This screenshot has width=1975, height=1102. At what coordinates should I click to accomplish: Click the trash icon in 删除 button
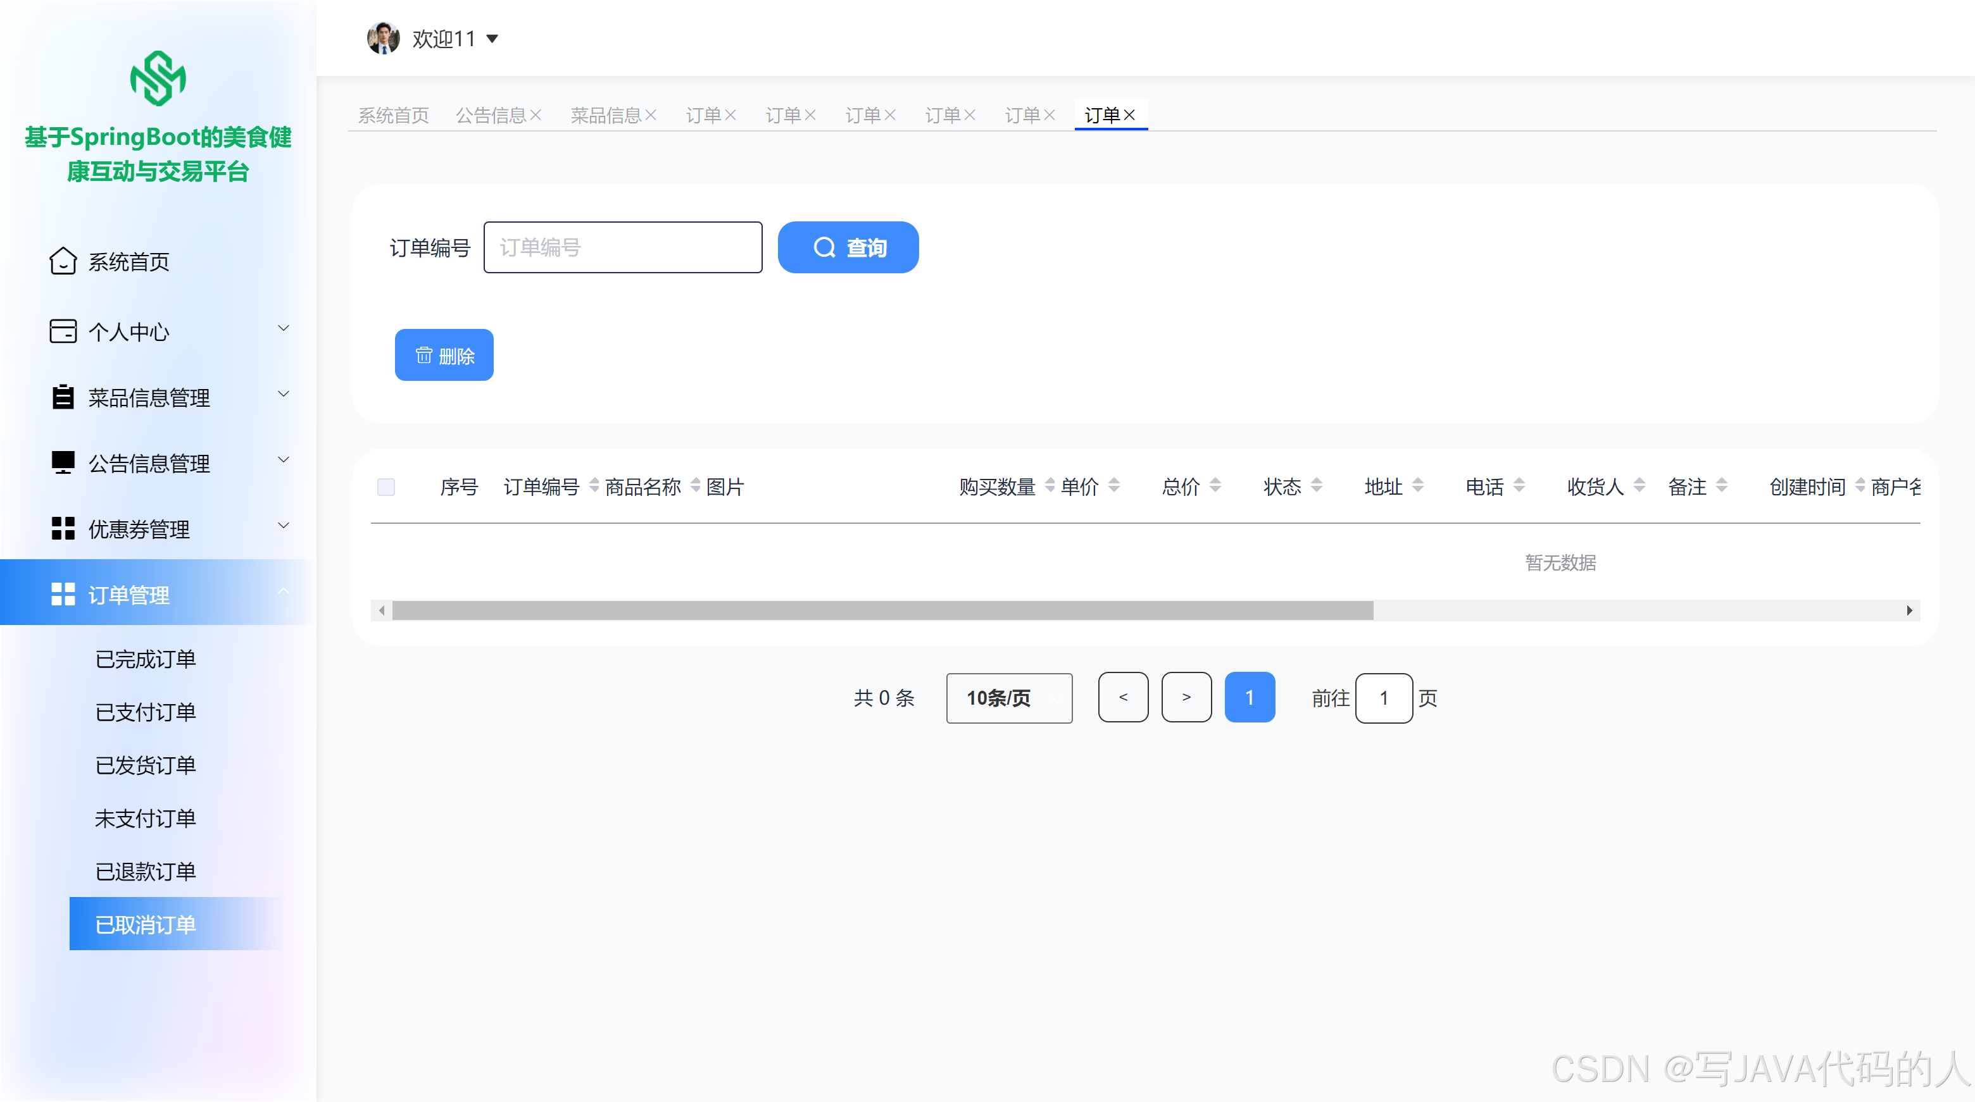[424, 355]
